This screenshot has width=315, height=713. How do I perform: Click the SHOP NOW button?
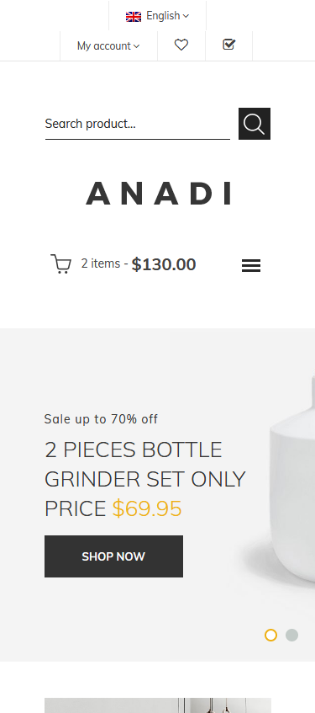tap(113, 556)
